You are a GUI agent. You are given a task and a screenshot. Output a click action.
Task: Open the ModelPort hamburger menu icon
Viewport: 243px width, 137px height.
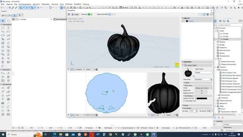[x=69, y=14]
